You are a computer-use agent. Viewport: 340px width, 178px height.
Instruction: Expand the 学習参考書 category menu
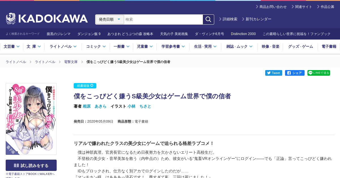point(173,47)
